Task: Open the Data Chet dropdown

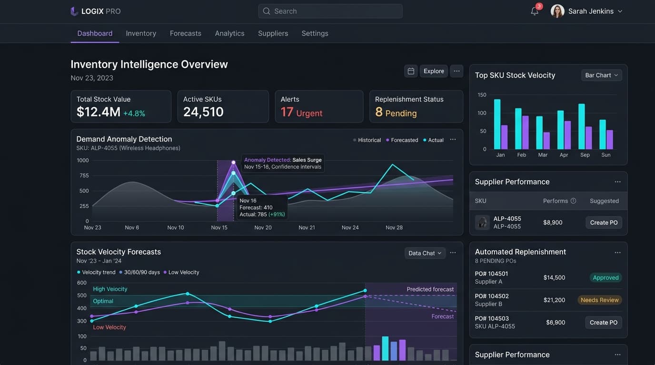Action: click(425, 253)
